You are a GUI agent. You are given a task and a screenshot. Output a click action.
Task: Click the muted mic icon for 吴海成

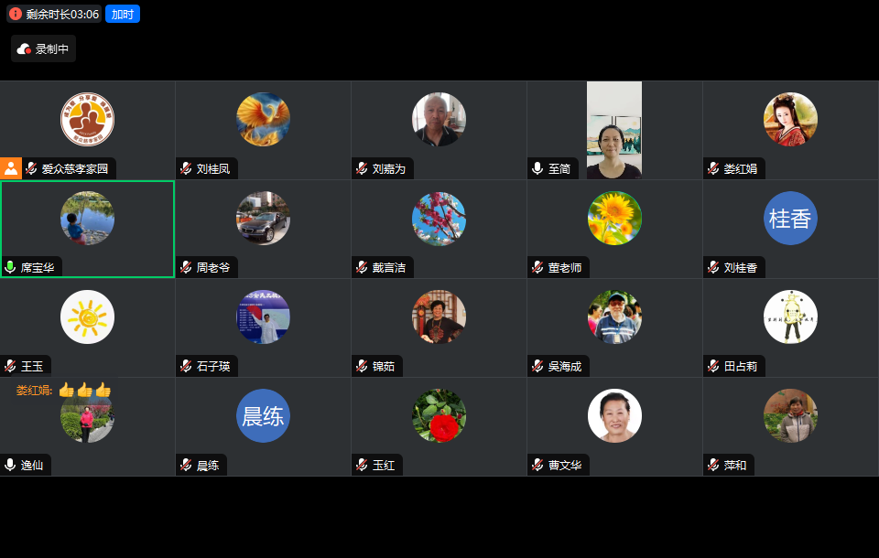coord(537,366)
